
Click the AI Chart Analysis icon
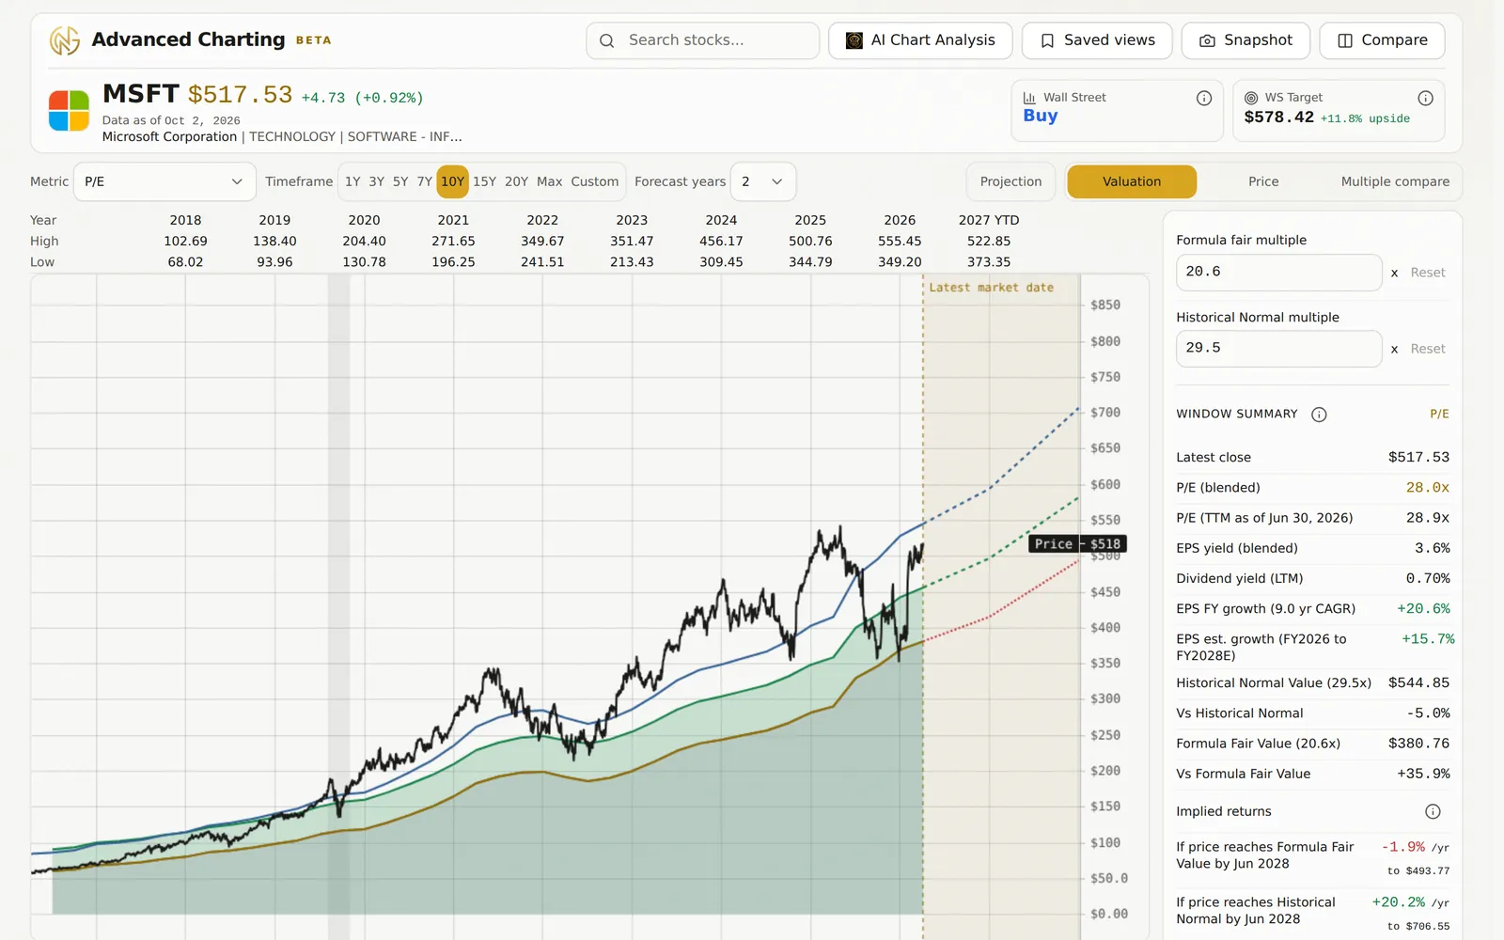(x=854, y=40)
